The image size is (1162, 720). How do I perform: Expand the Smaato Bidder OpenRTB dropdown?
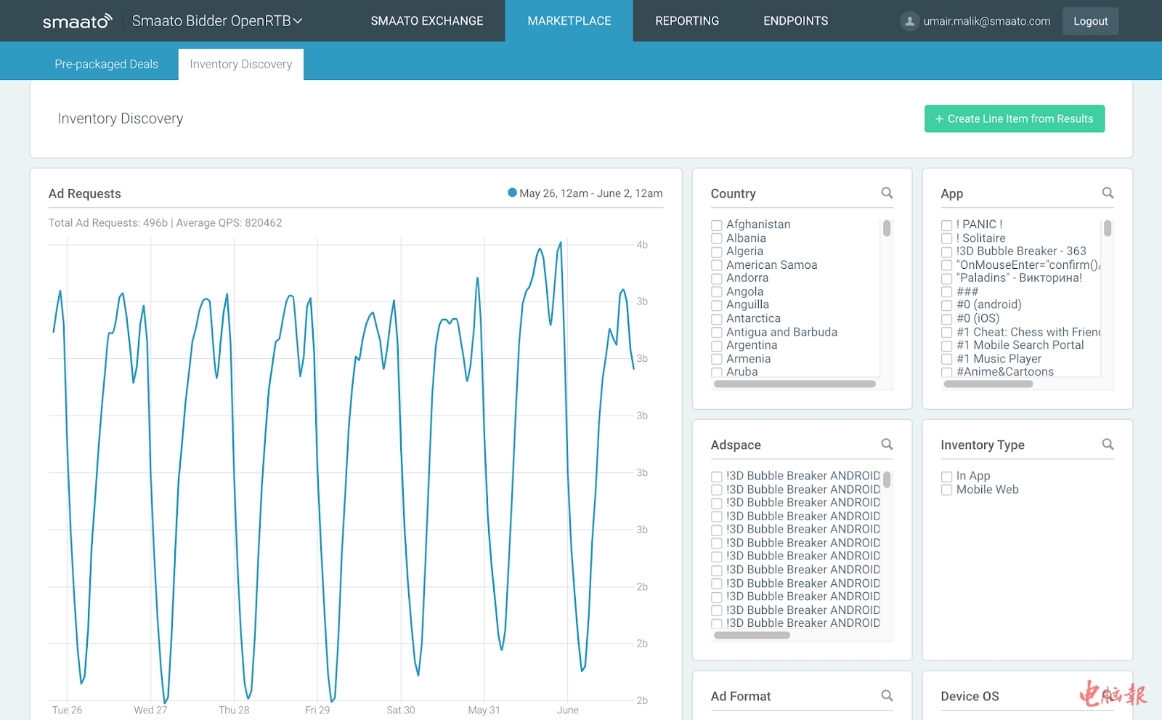(x=216, y=21)
